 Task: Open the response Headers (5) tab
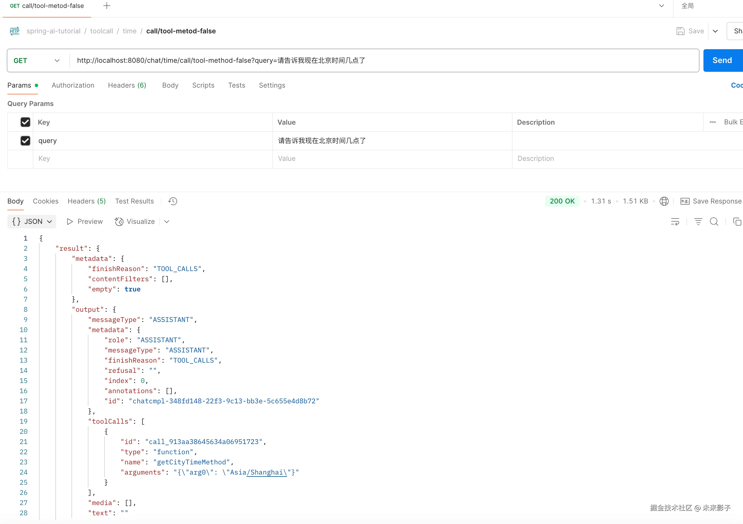click(x=86, y=201)
